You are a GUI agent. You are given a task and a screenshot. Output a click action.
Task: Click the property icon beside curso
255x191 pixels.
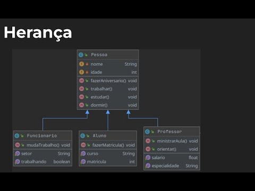coord(83,153)
